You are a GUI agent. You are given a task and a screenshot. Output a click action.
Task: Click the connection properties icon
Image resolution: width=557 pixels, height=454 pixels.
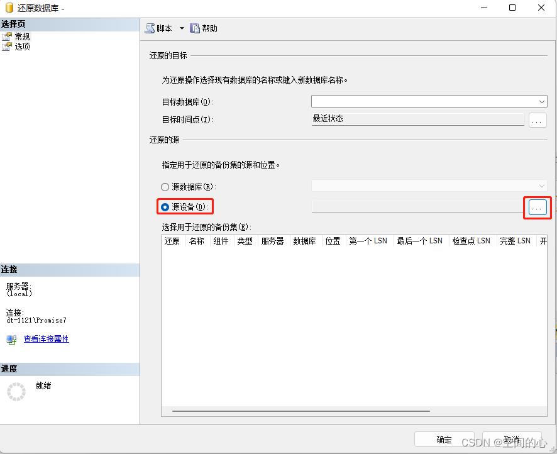[11, 339]
